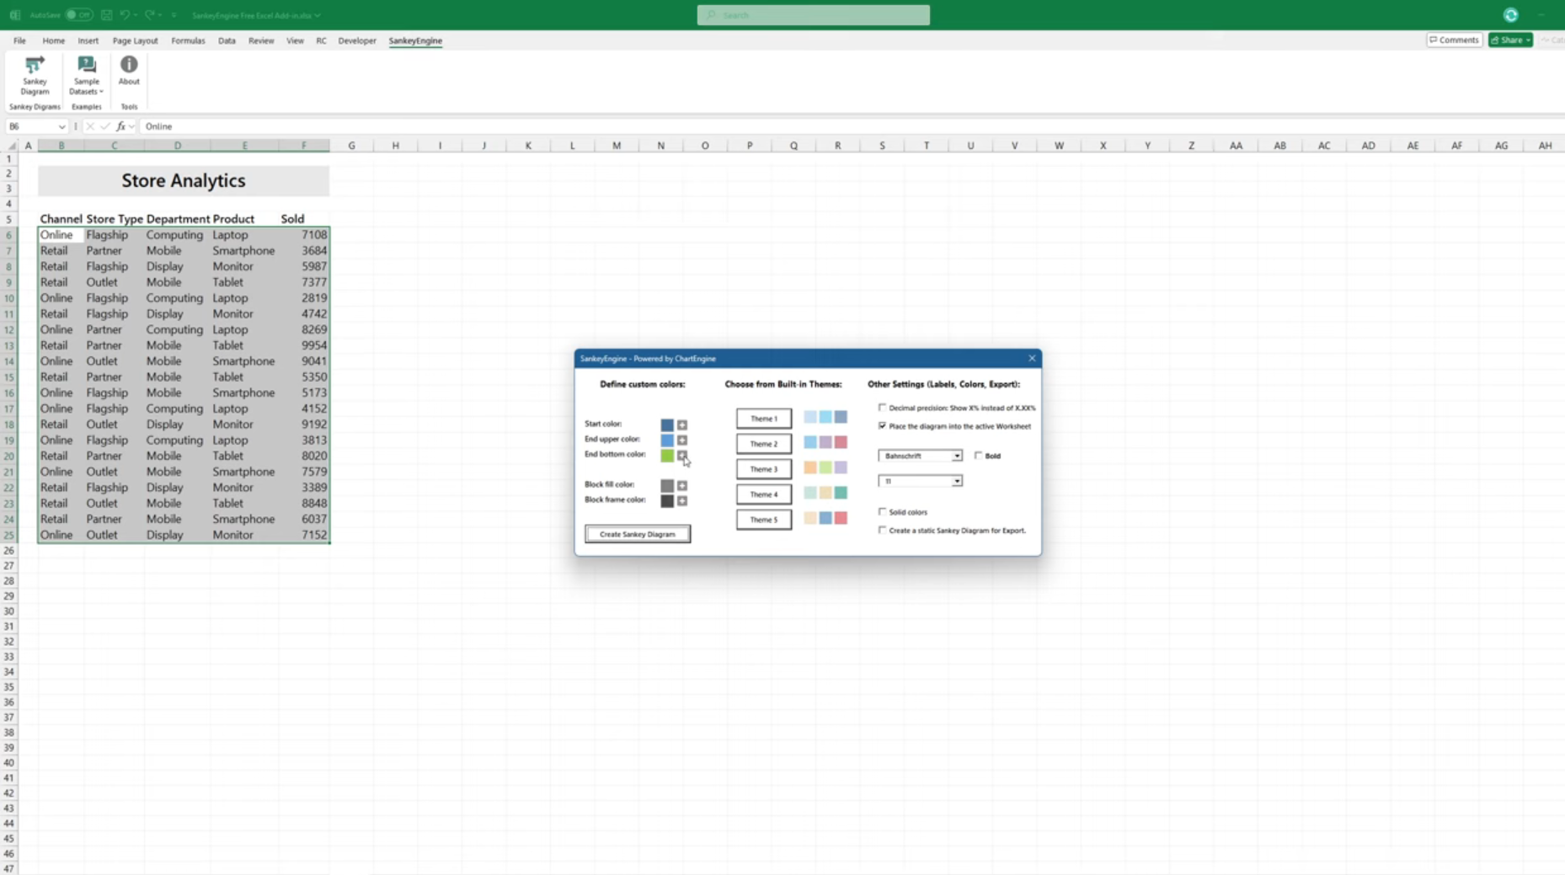Toggle the AutoSave switch
Viewport: 1565px width, 875px height.
coord(78,15)
